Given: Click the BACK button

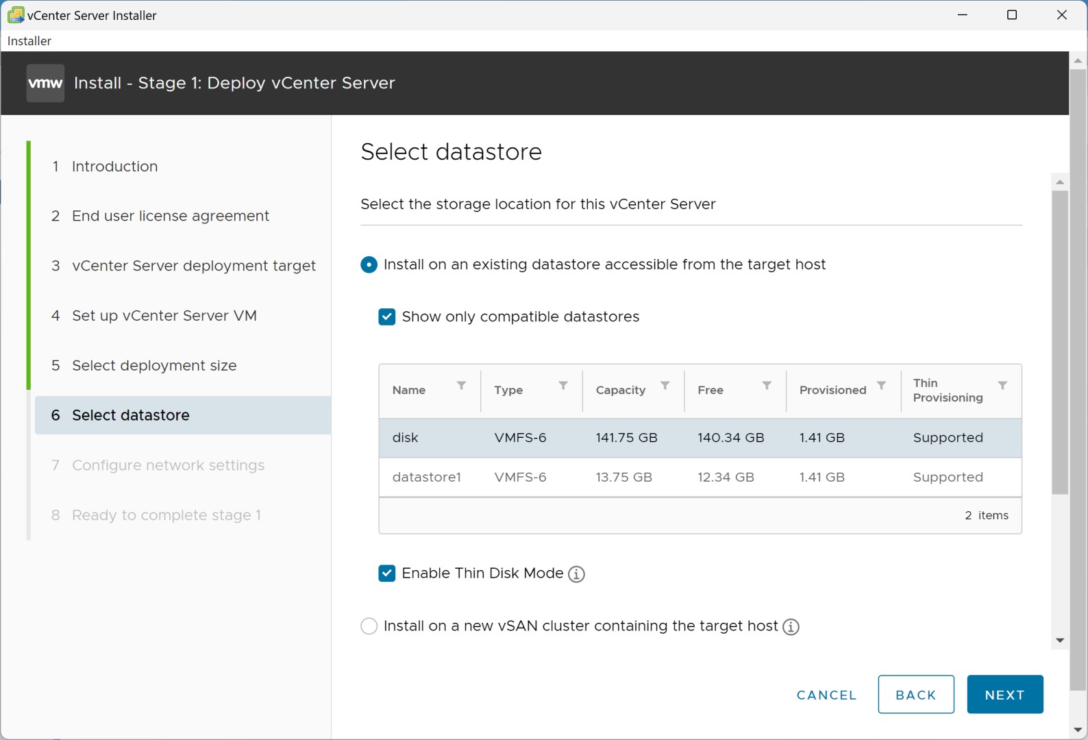Looking at the screenshot, I should point(916,695).
